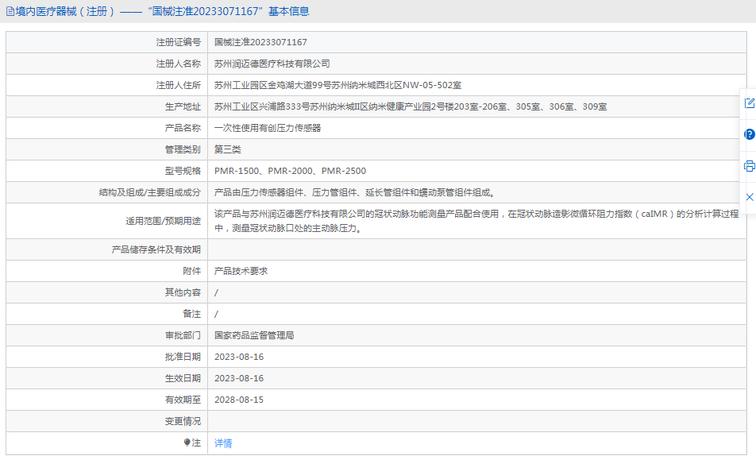Click the lightbulb icon beside 注
Viewport: 756px width, 460px height.
[x=187, y=443]
